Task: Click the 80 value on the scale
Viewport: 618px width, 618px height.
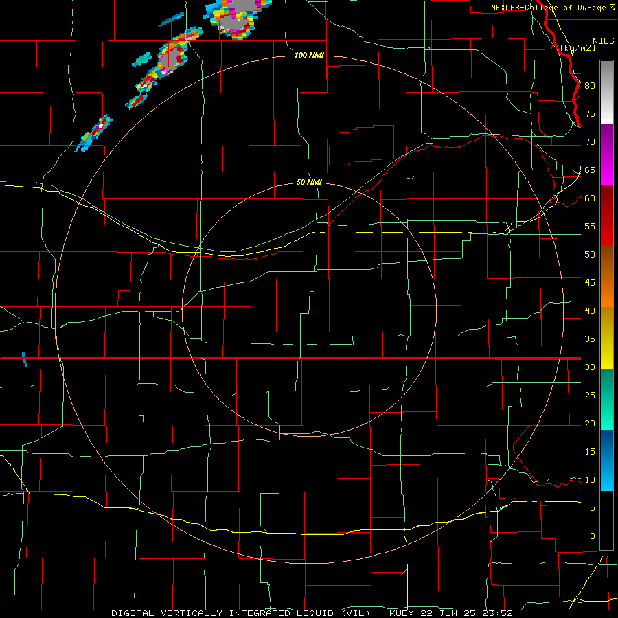Action: [590, 86]
